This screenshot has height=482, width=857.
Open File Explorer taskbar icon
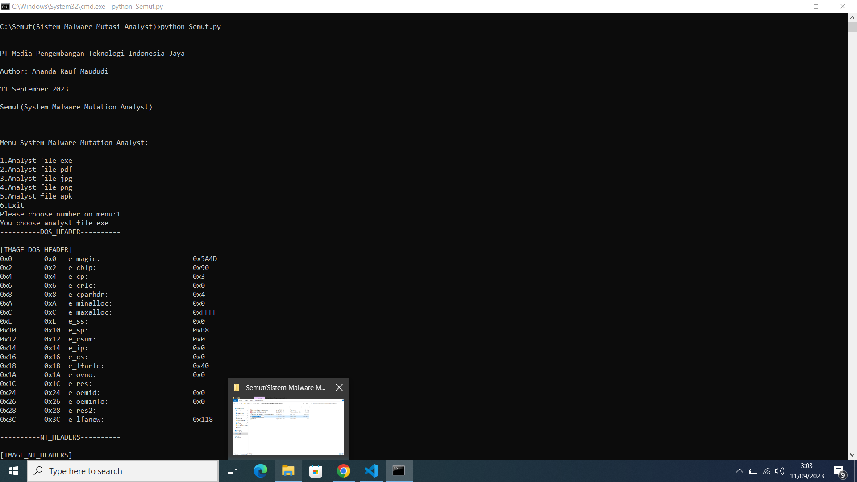click(x=288, y=471)
